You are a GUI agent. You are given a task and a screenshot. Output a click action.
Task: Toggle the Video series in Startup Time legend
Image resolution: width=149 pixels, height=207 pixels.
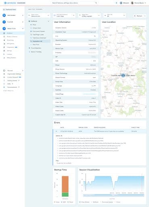coord(57,202)
